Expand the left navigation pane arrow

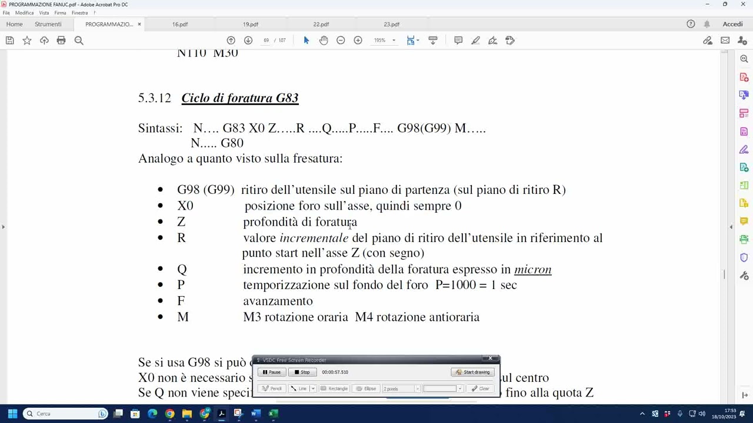coord(3,227)
